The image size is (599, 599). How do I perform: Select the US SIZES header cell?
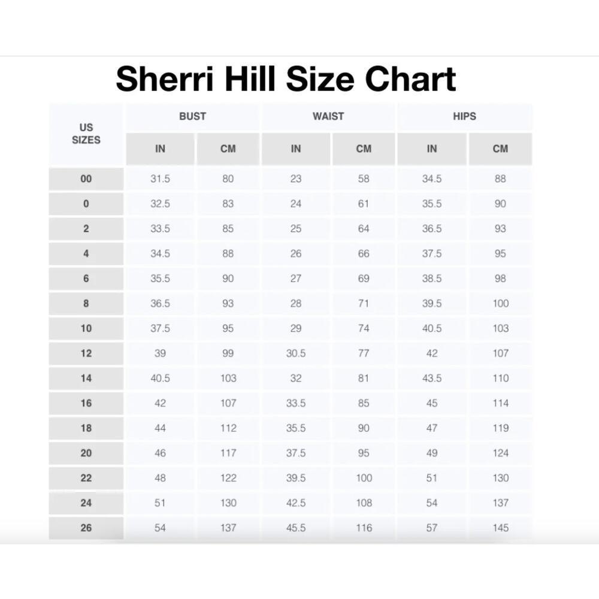(x=86, y=134)
